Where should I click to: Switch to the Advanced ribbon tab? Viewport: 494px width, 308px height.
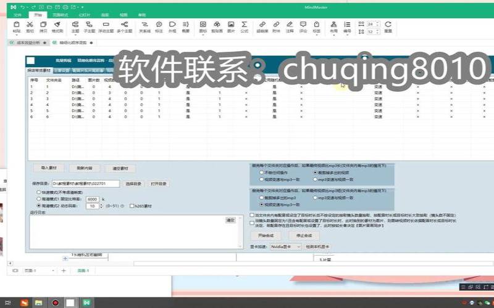pos(105,15)
